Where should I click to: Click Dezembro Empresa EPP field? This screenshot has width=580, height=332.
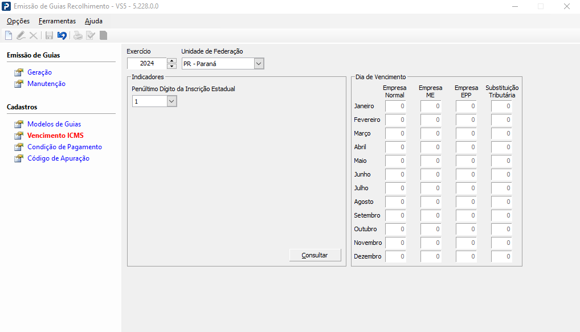click(x=466, y=257)
